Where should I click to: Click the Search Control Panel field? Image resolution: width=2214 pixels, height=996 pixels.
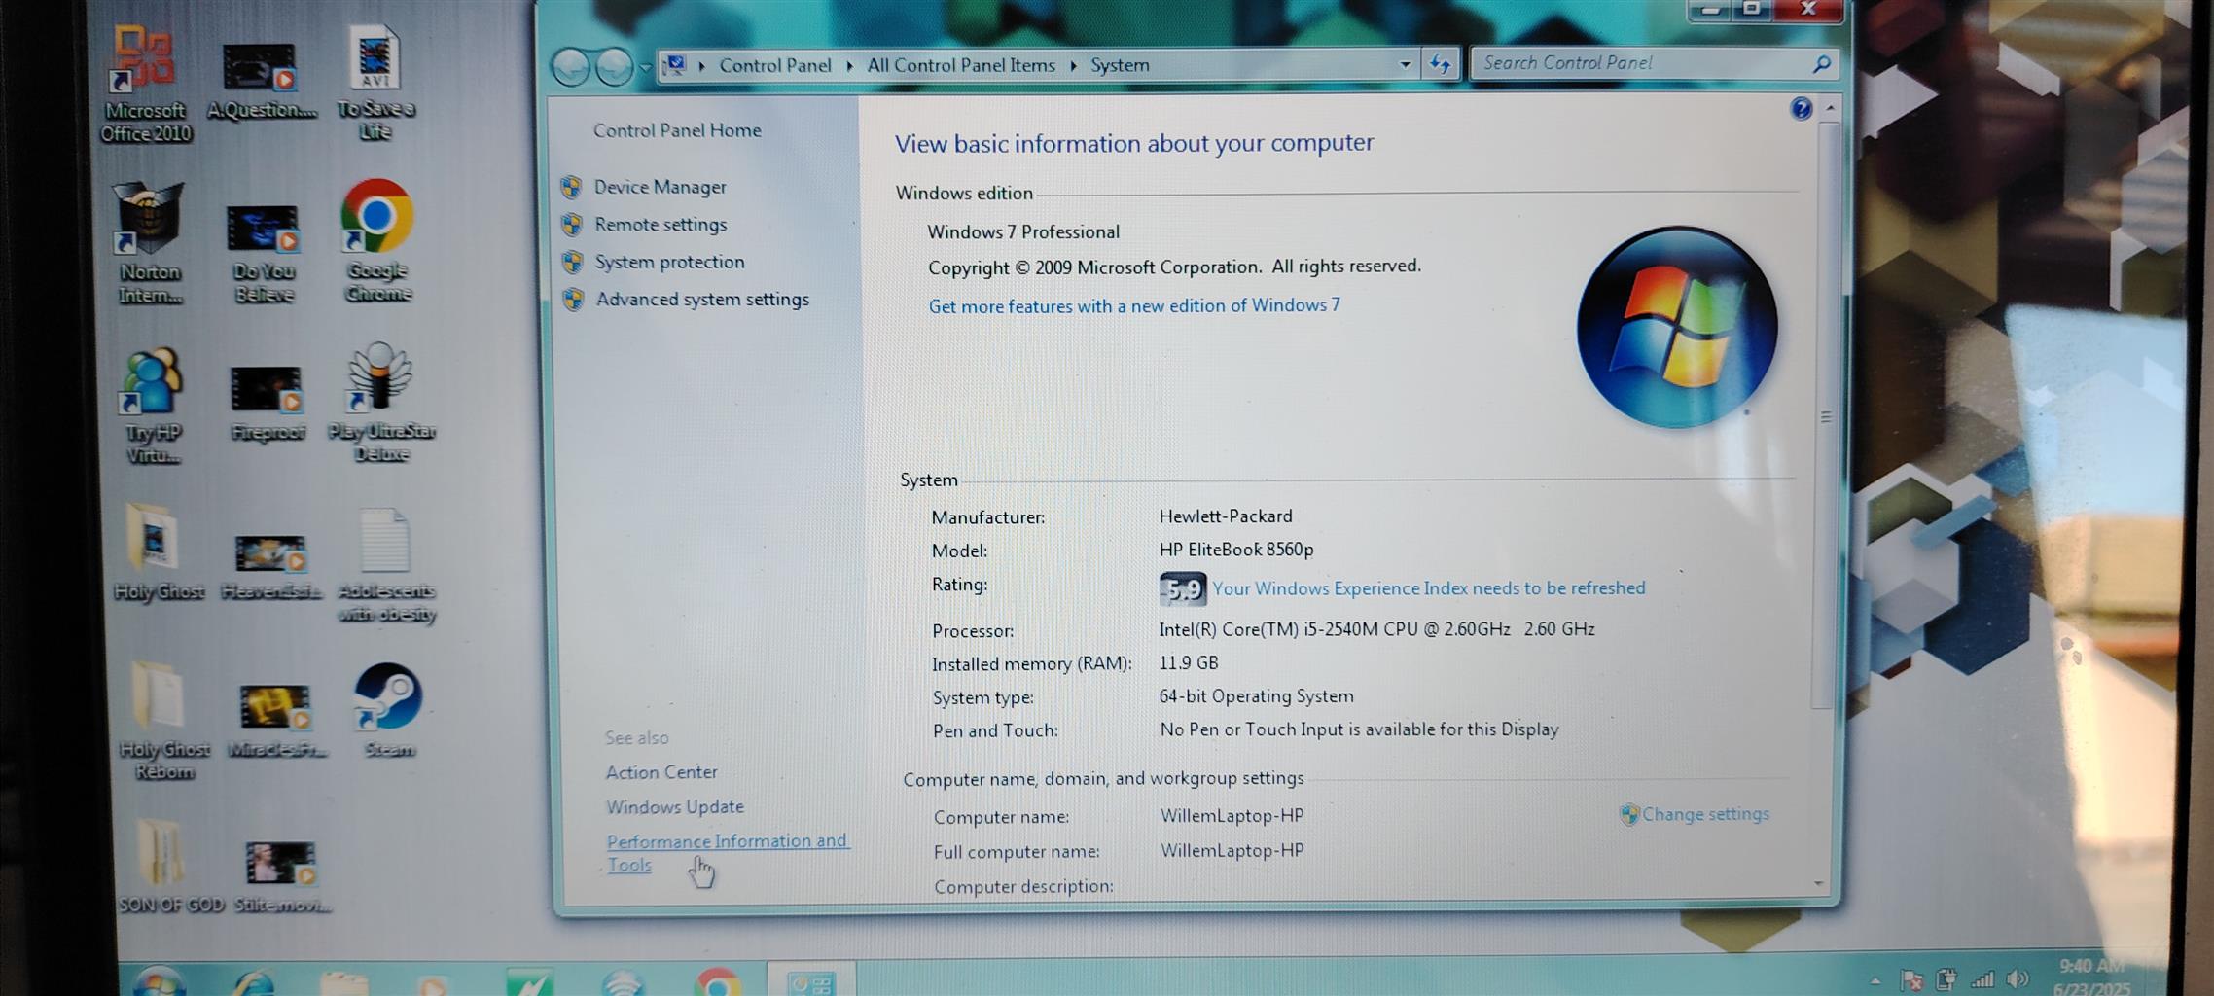click(x=1639, y=64)
